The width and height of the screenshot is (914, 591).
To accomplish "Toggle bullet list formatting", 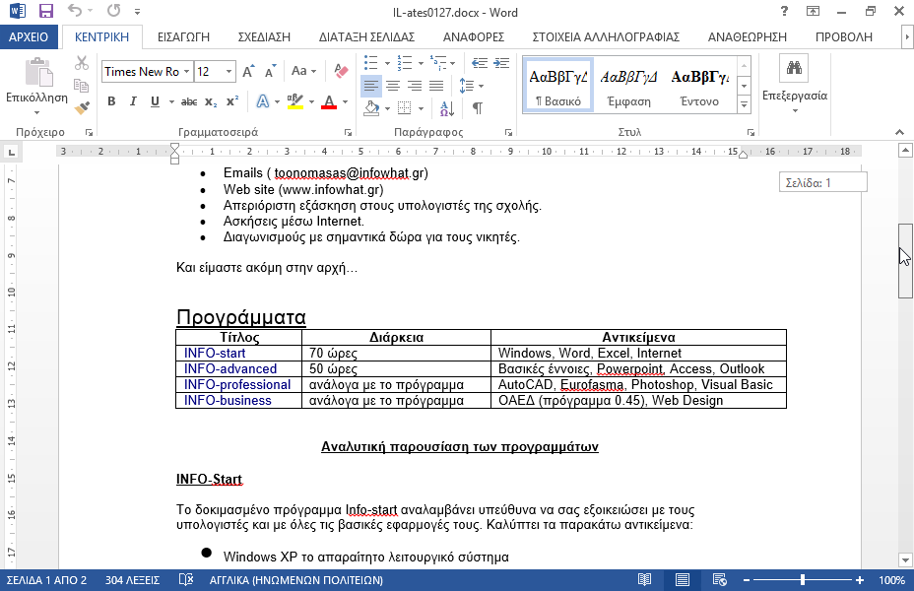I will point(370,63).
